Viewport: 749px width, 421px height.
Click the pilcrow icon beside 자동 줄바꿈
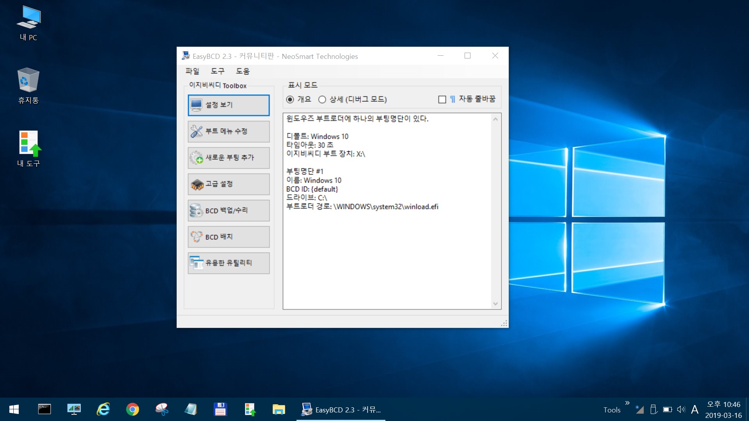tap(453, 99)
